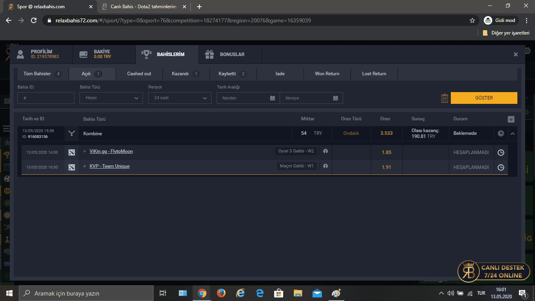This screenshot has height=301, width=535.
Task: Select the Lost Return tab
Action: [374, 74]
